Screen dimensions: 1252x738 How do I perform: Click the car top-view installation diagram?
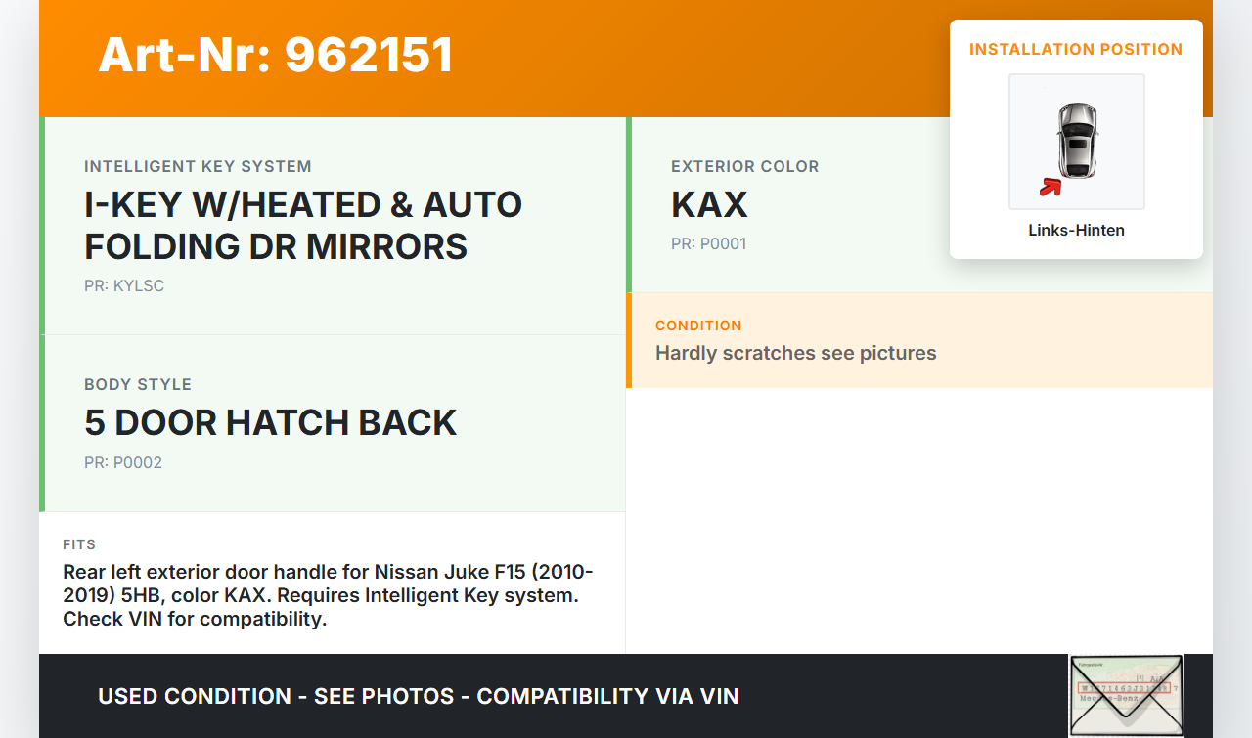coord(1077,140)
